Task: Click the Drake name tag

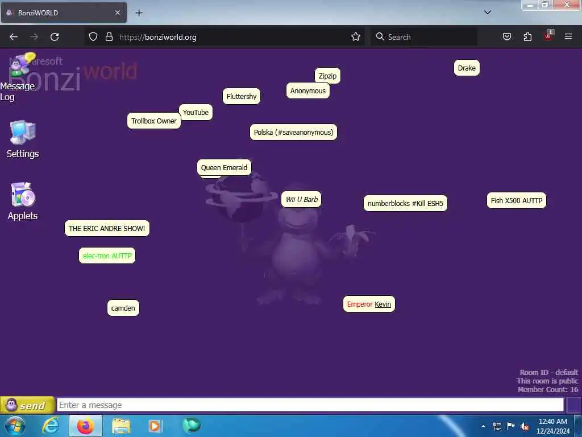Action: (467, 68)
